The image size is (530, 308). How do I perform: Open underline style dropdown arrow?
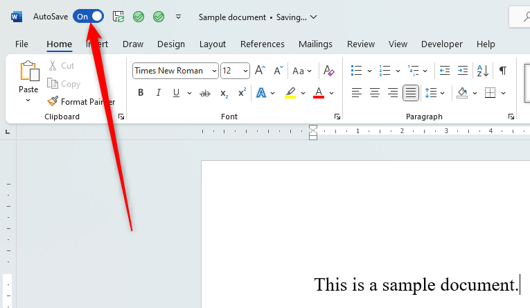tap(189, 93)
